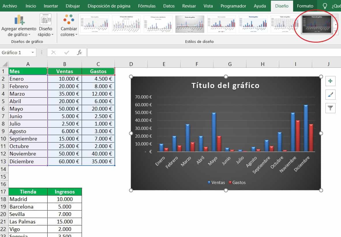Click the lightbulb help search icon
The image size is (341, 237).
tap(325, 6)
